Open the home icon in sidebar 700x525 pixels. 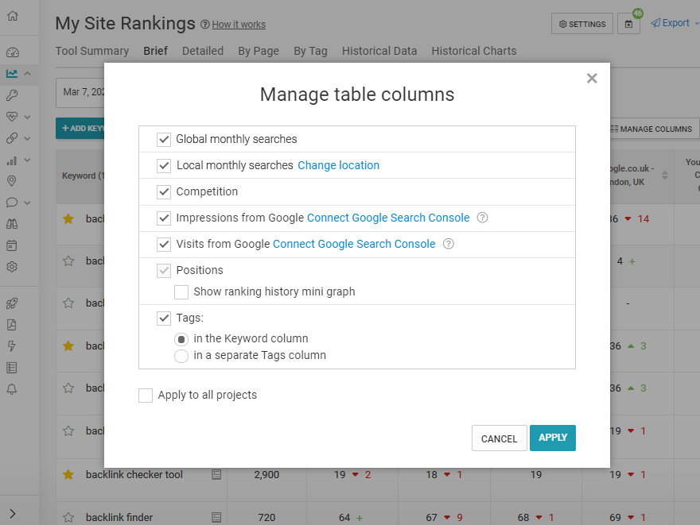[x=13, y=16]
